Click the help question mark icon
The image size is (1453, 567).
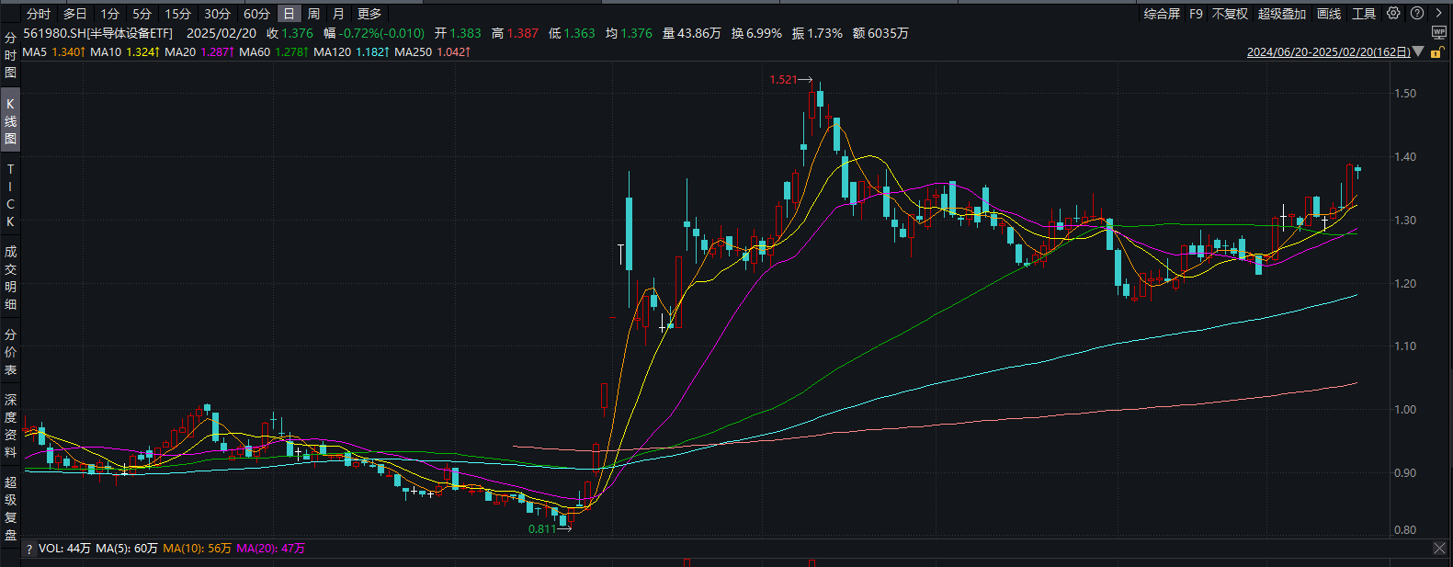1416,14
